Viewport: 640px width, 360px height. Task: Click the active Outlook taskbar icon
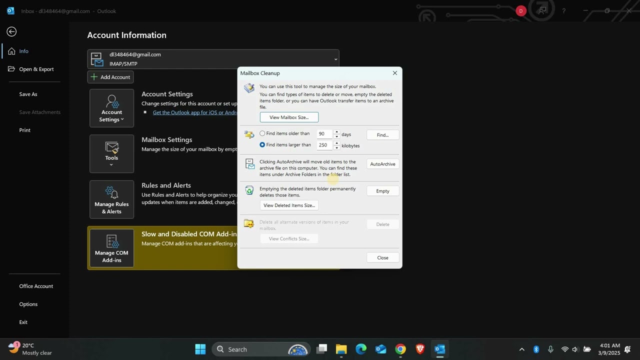[440, 349]
